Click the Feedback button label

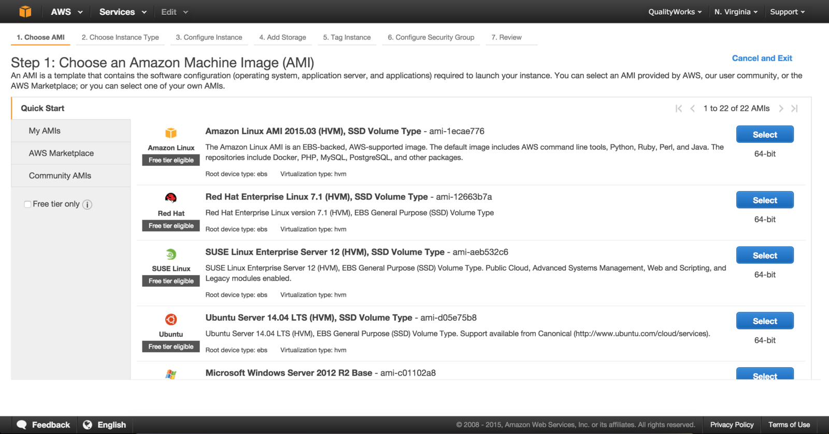[51, 425]
